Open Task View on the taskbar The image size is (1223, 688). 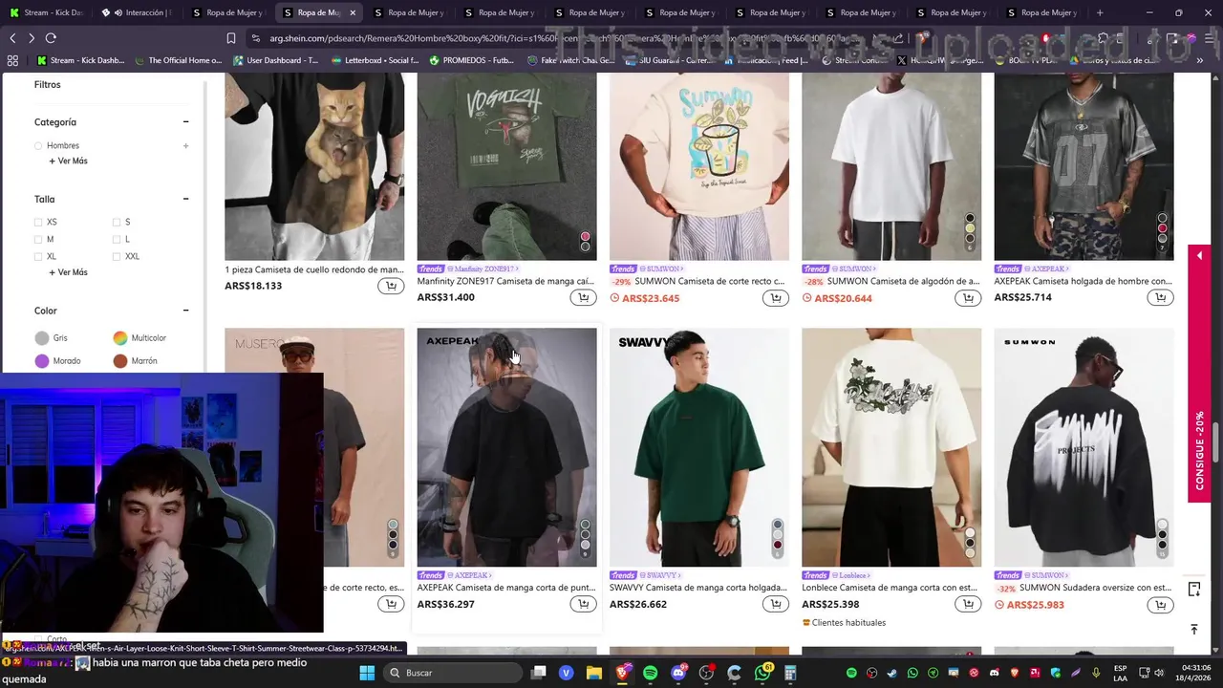pos(539,673)
